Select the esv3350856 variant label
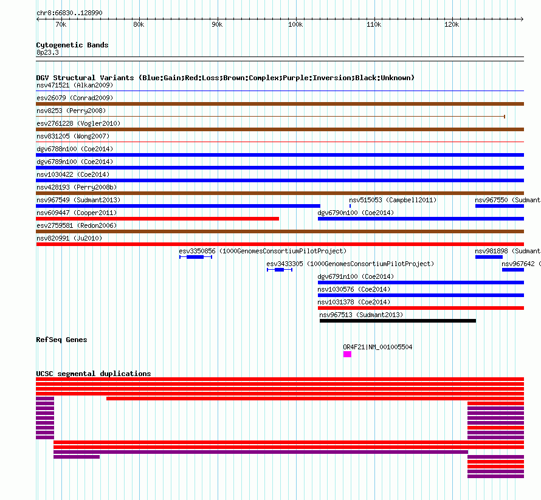Image resolution: width=541 pixels, height=500 pixels. click(263, 251)
